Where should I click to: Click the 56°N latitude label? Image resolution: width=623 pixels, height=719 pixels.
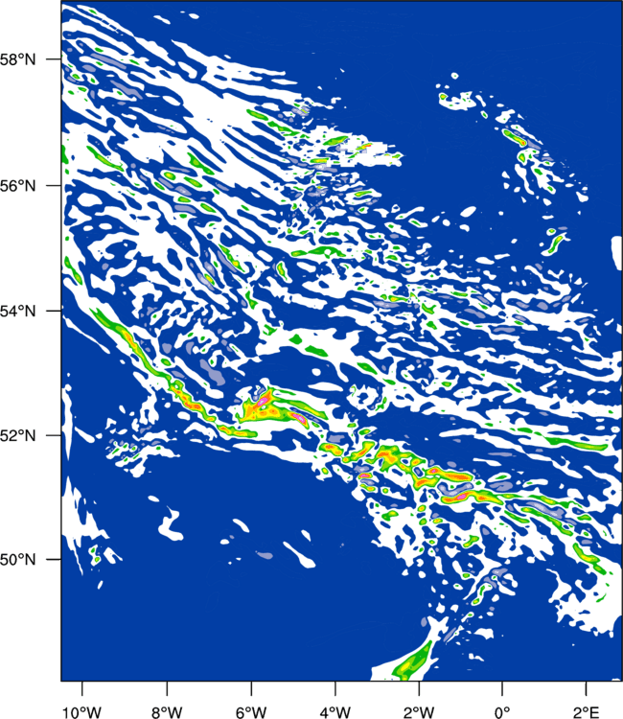17,186
